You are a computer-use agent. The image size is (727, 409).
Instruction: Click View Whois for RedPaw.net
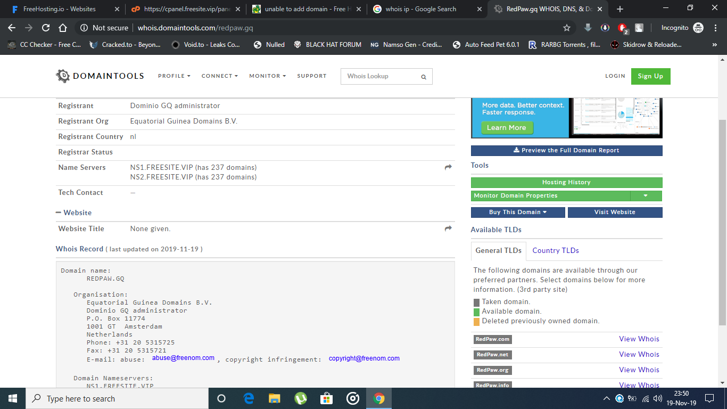pyautogui.click(x=639, y=354)
